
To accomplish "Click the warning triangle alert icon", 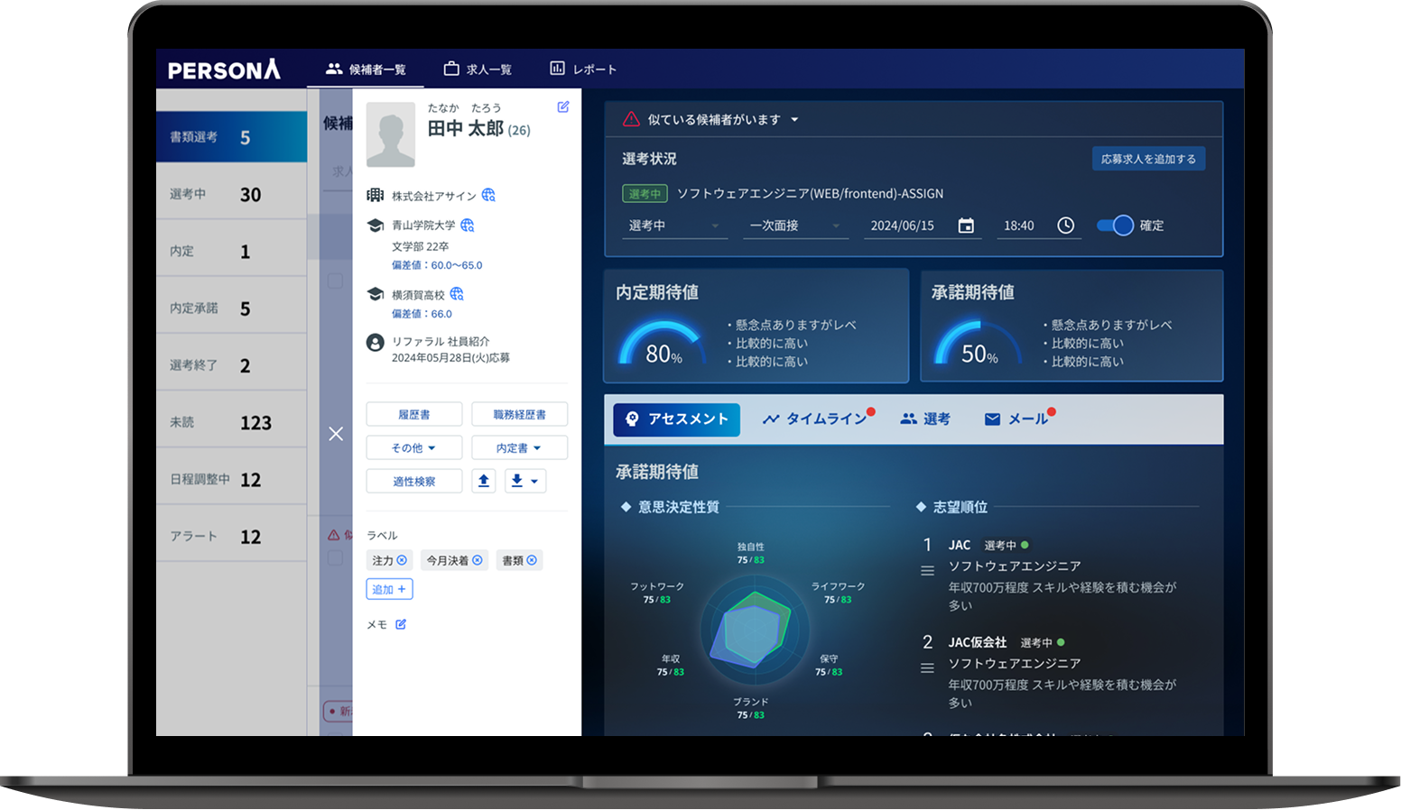I will pyautogui.click(x=631, y=119).
